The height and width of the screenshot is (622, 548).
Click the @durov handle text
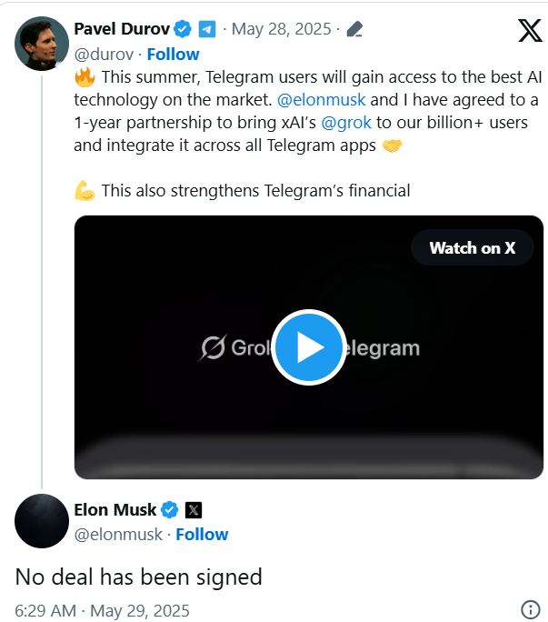(x=104, y=55)
